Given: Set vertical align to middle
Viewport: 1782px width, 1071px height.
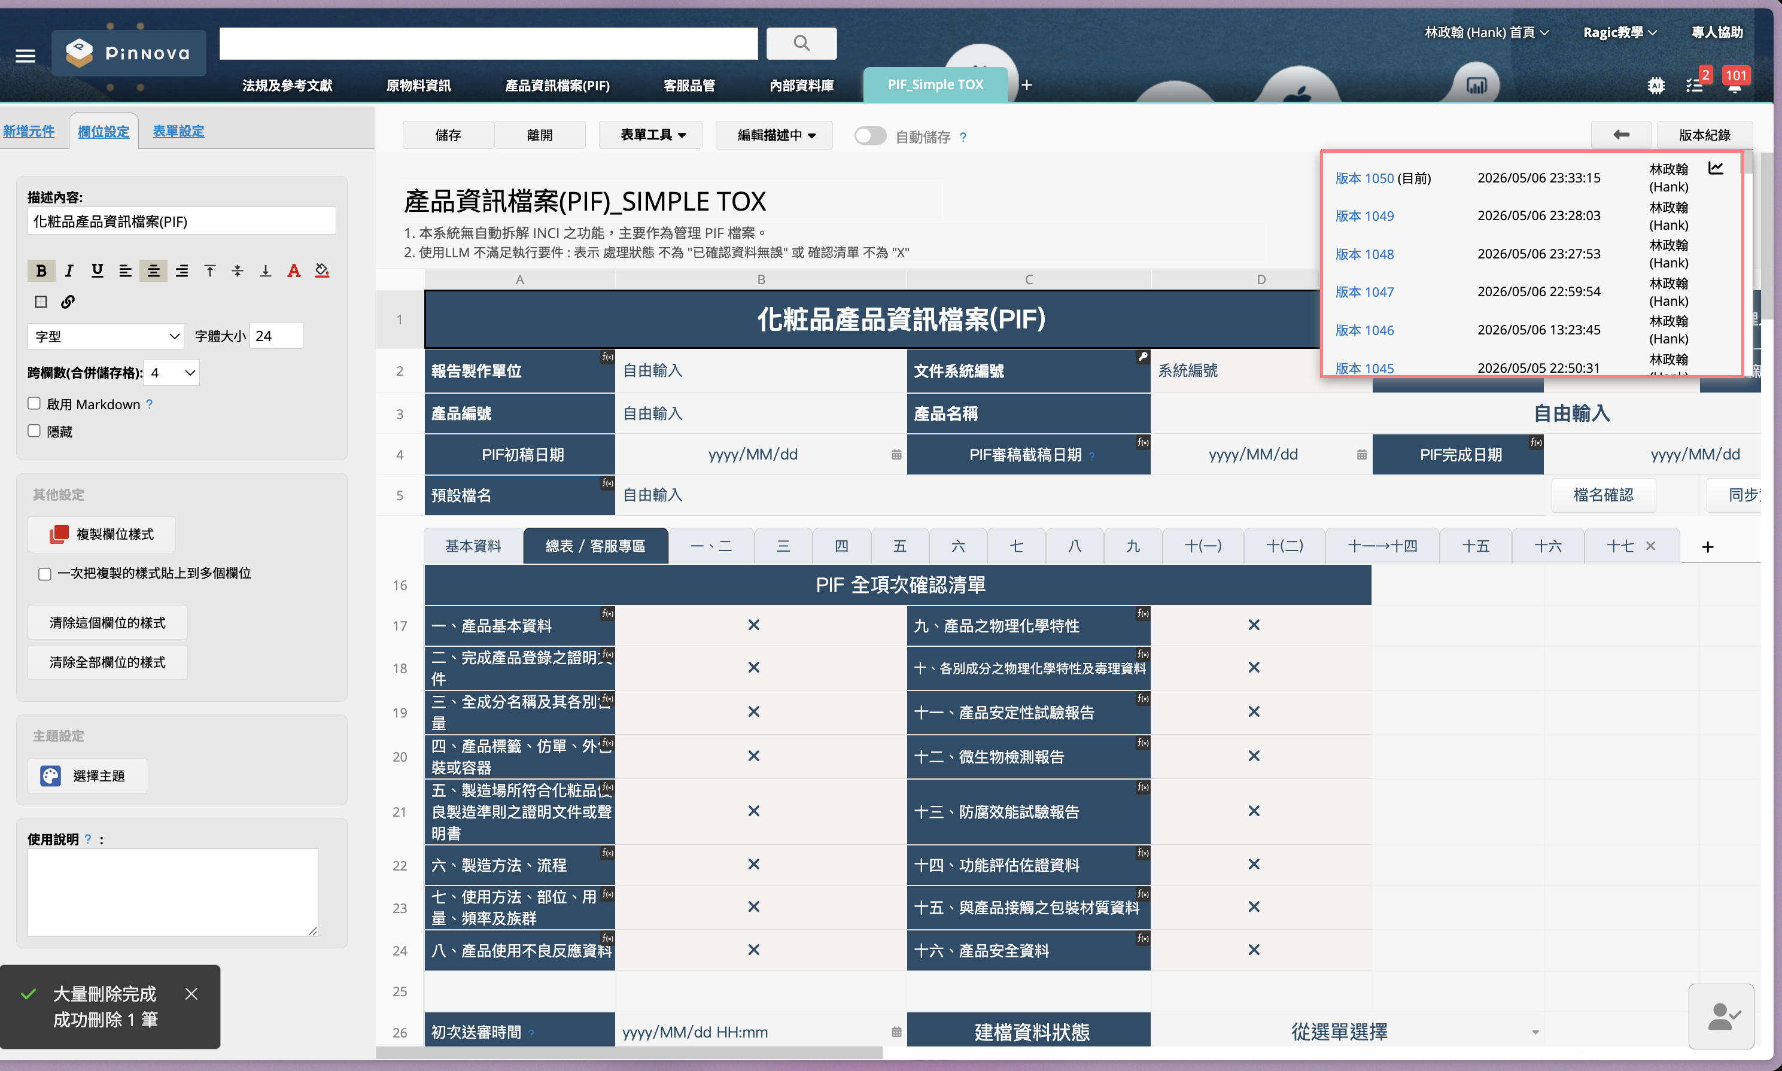Looking at the screenshot, I should coord(238,270).
